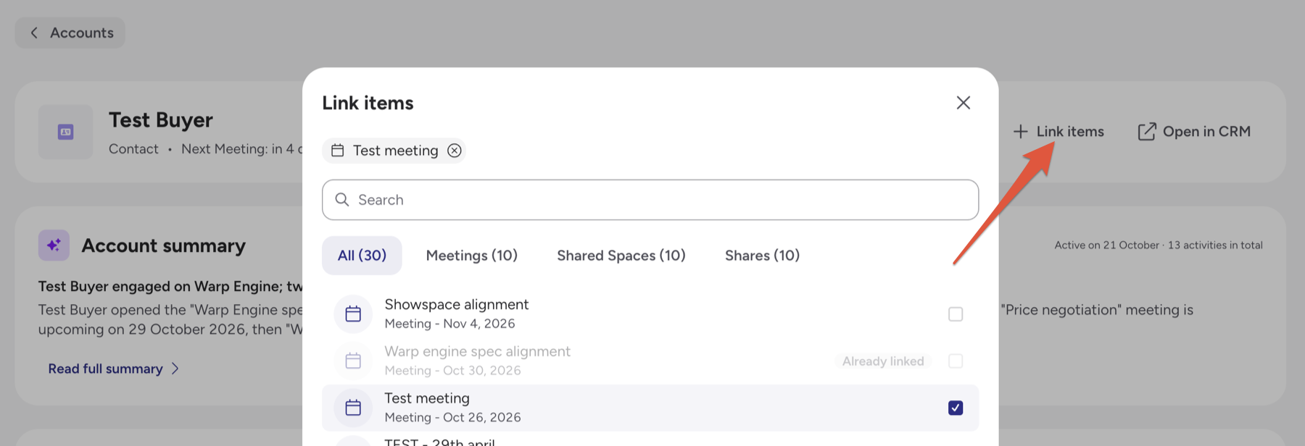Open Read full summary link
Viewport: 1305px width, 446px height.
coord(114,369)
